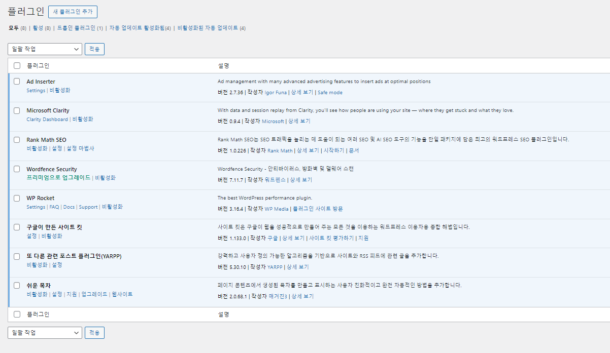This screenshot has height=353, width=610.
Task: Click the bottom 적용 button
Action: (94, 333)
